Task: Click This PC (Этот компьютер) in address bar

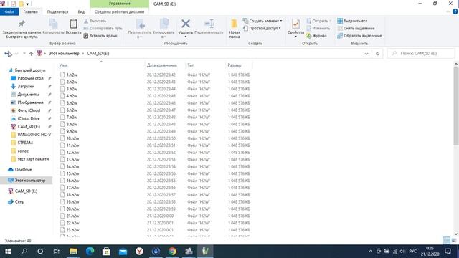Action: point(64,54)
